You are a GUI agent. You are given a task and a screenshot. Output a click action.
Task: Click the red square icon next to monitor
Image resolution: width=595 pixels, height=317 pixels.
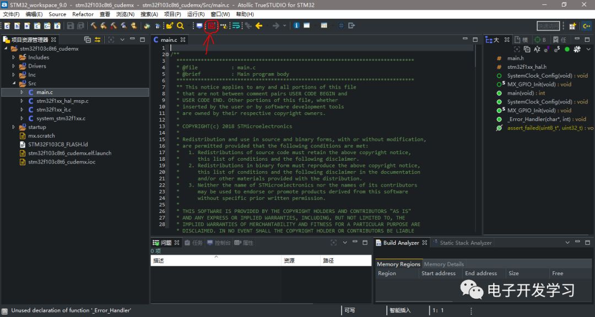pos(212,26)
